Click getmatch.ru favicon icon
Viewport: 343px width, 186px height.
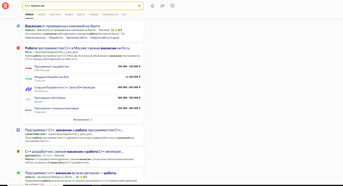18,151
